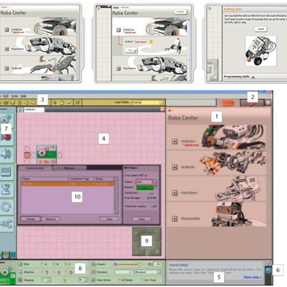Choose the backward direction option
This screenshot has width=287, height=287.
point(59,272)
